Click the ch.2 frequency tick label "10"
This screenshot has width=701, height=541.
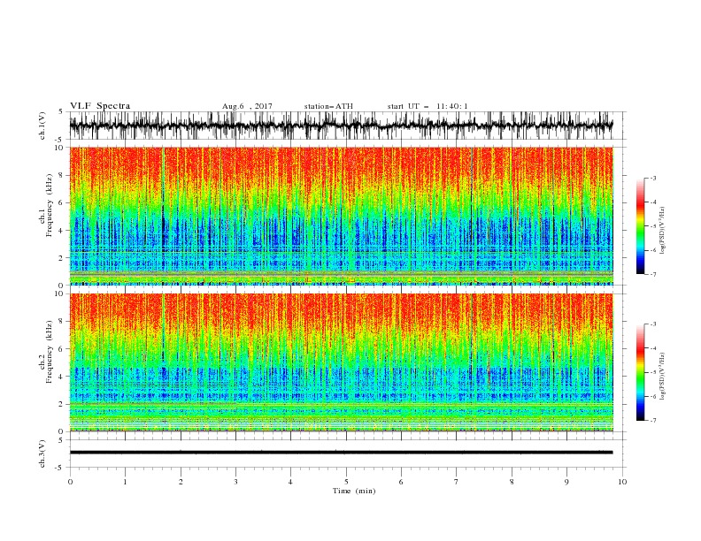(59, 293)
